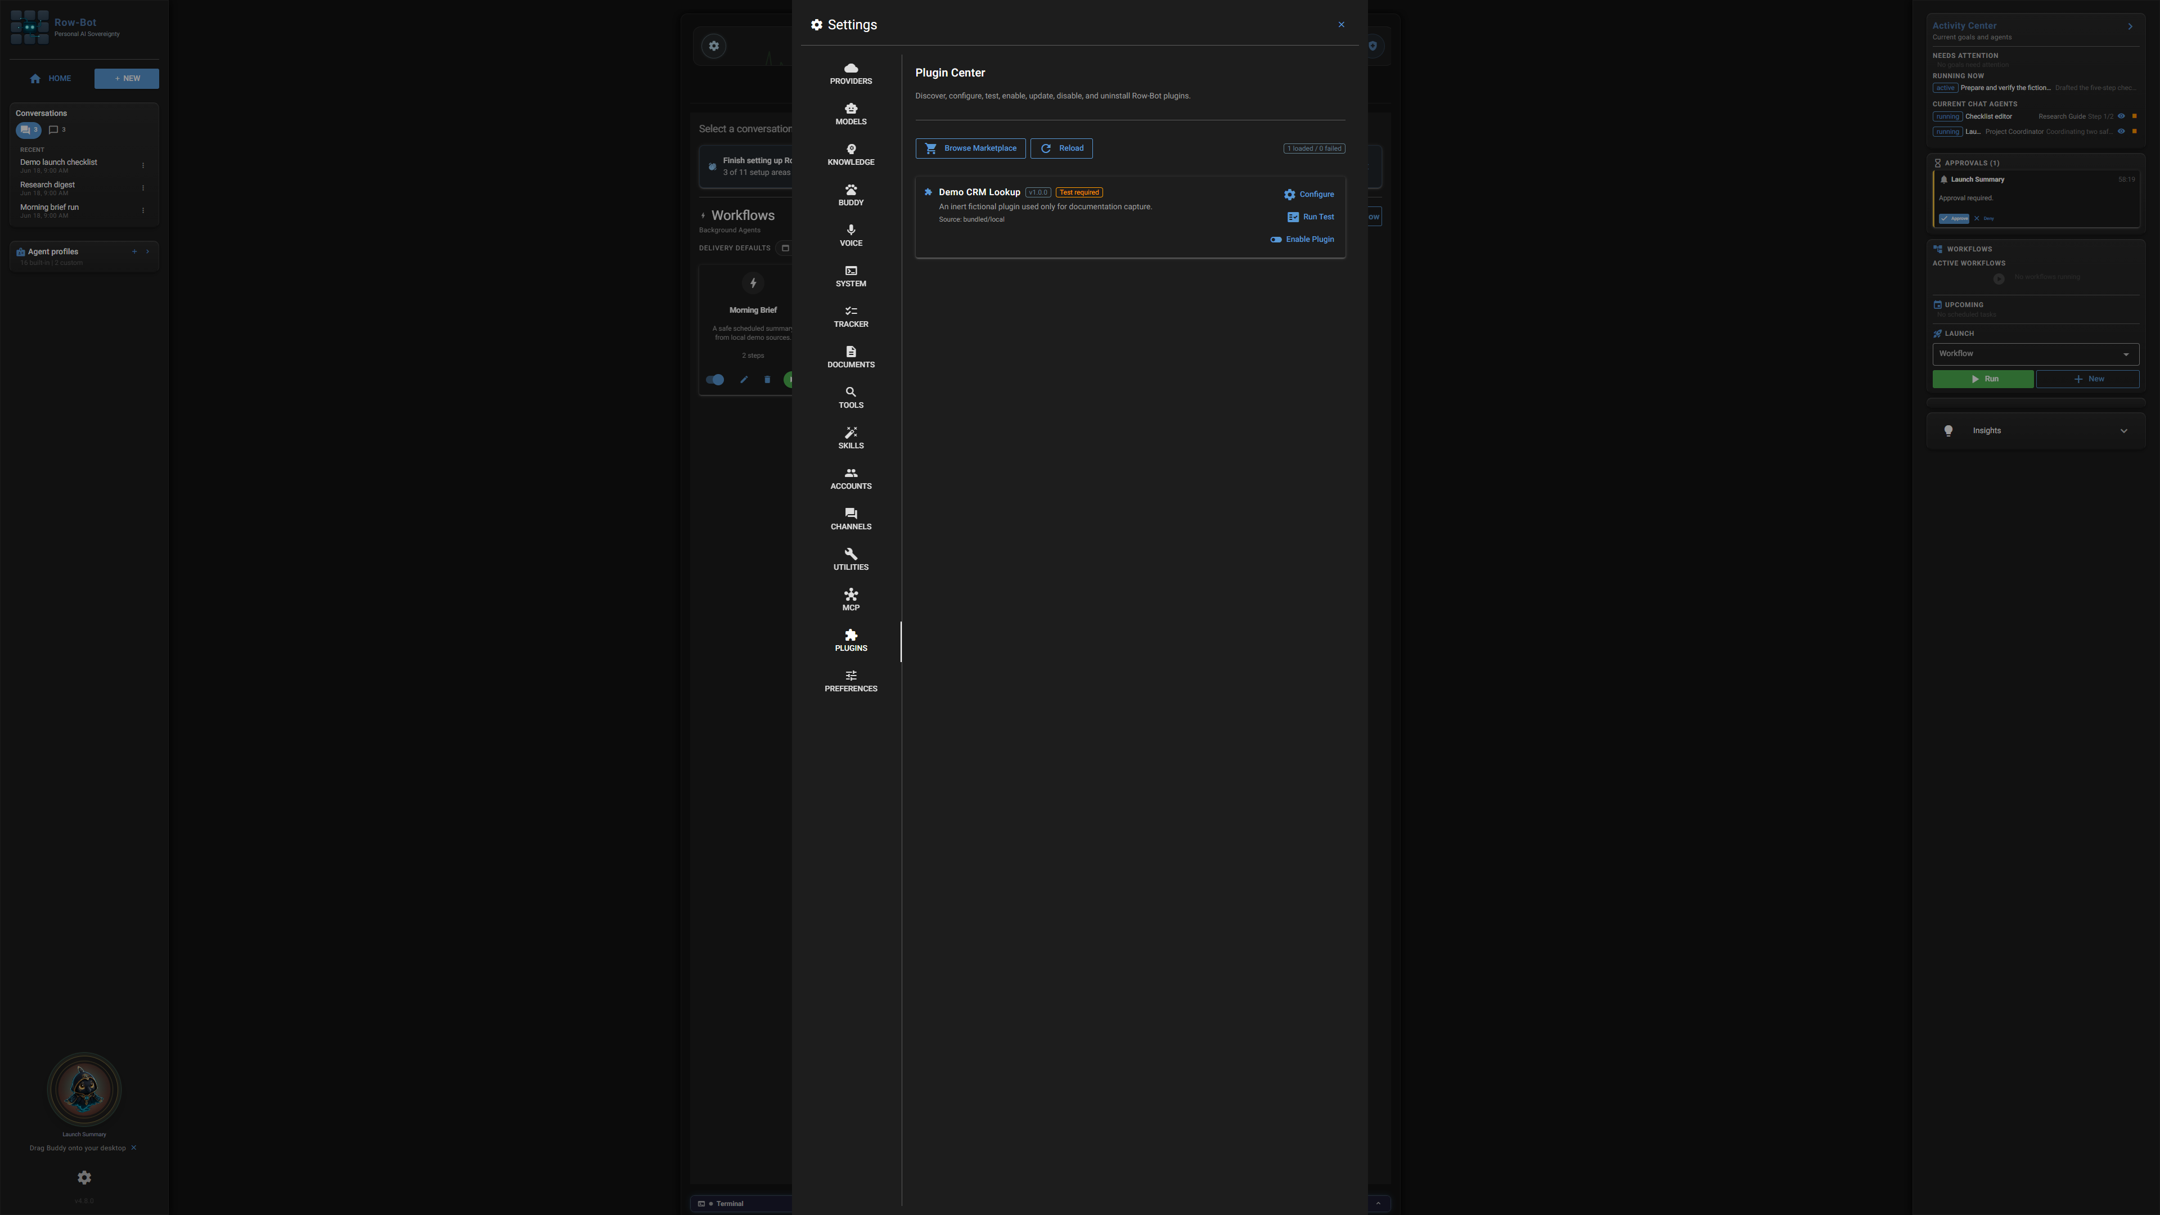The height and width of the screenshot is (1215, 2160).
Task: Click the eye icon for Checklist editor
Action: pos(2121,116)
